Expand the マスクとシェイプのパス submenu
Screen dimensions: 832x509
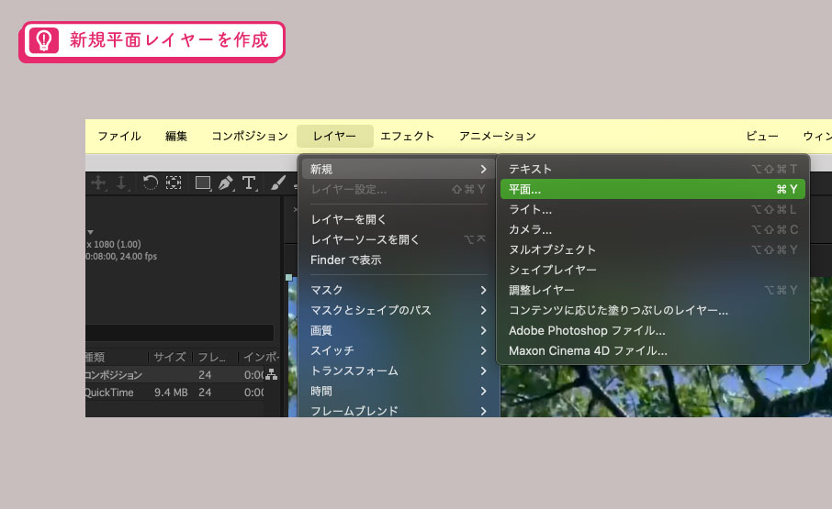(x=399, y=310)
